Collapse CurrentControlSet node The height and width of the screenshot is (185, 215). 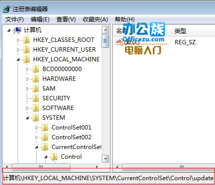pos(36,147)
